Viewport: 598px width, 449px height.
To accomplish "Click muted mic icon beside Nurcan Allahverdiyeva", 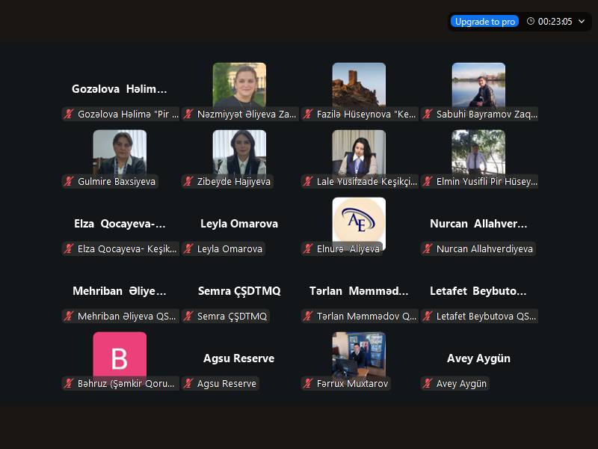I will coord(428,248).
